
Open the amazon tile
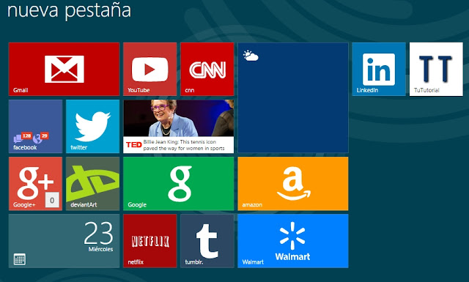coord(293,184)
